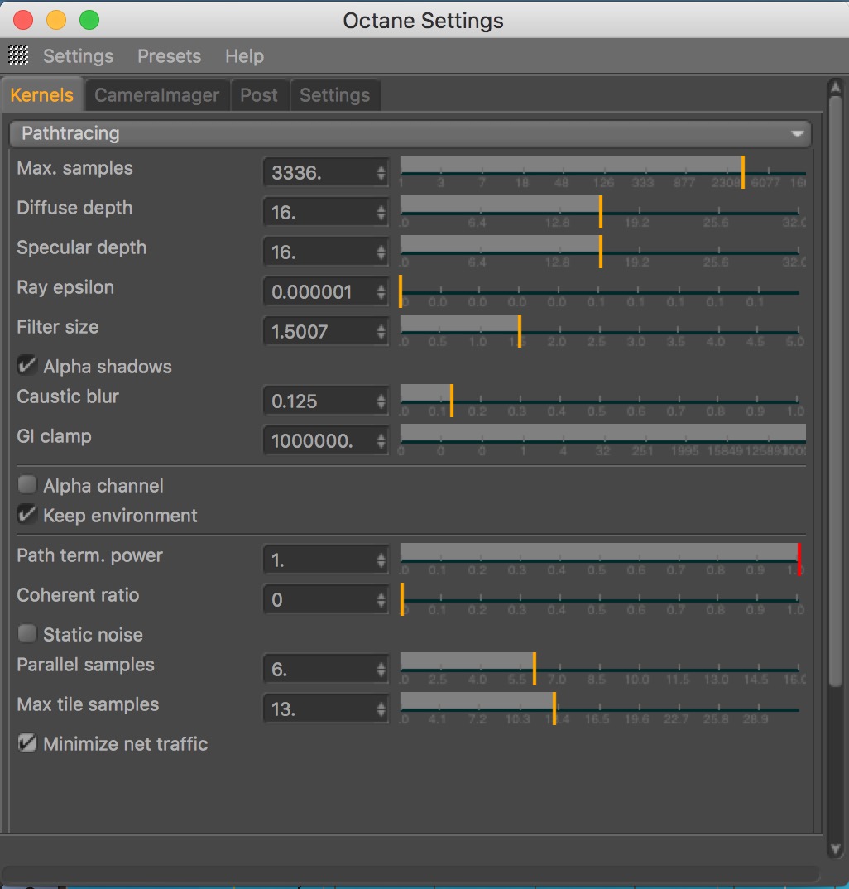Image resolution: width=849 pixels, height=889 pixels.
Task: Click the Filter size slider
Action: tap(603, 331)
